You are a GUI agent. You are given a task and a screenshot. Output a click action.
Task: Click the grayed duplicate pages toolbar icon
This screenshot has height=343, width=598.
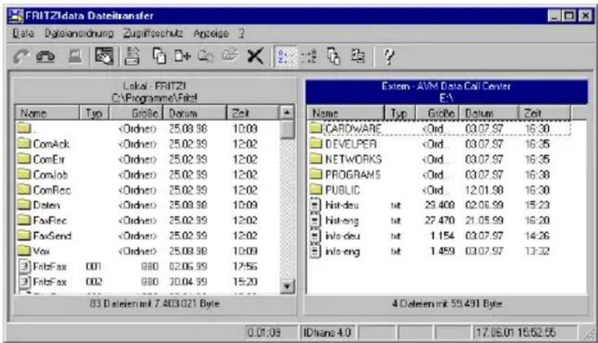point(206,56)
